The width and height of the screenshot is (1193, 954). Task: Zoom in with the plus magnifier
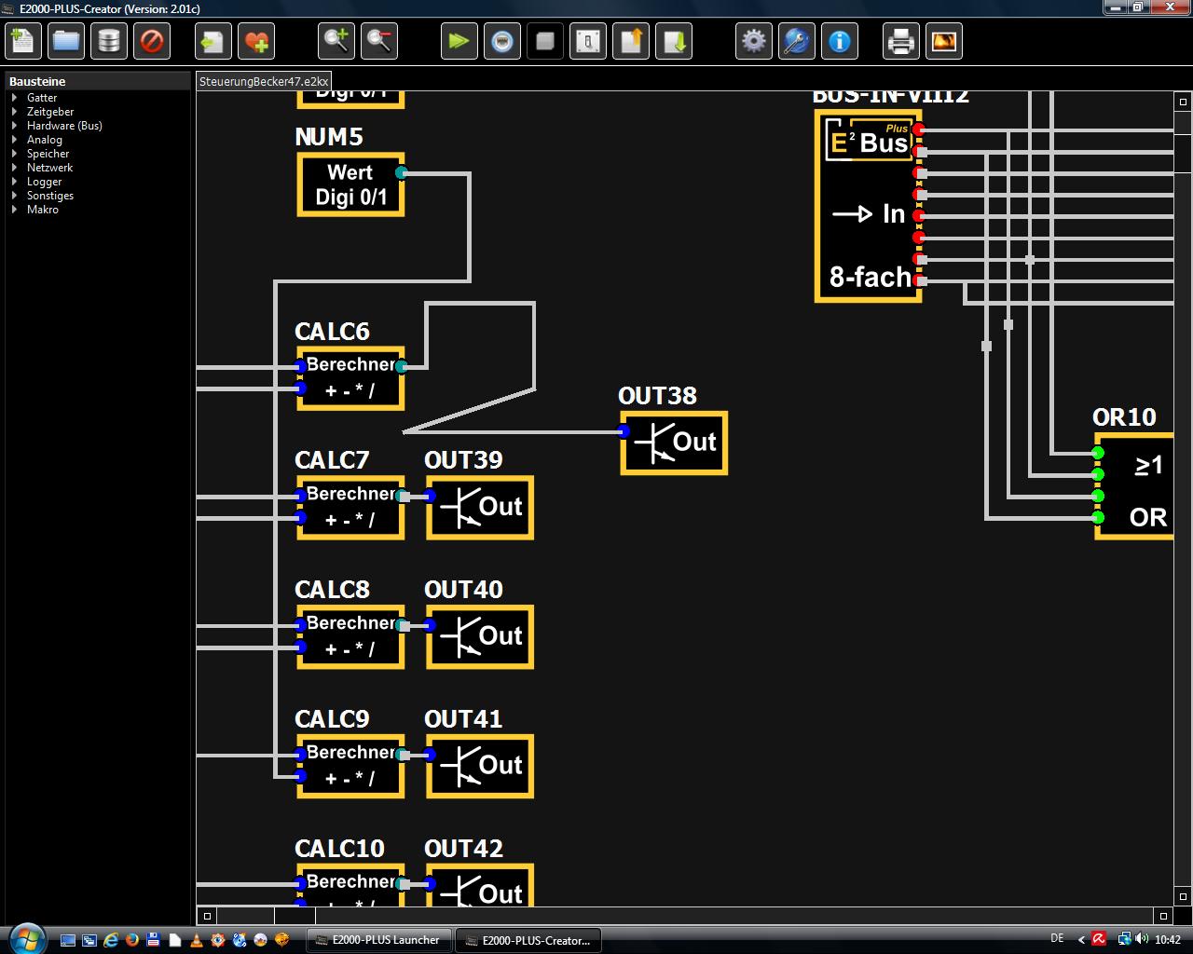336,41
